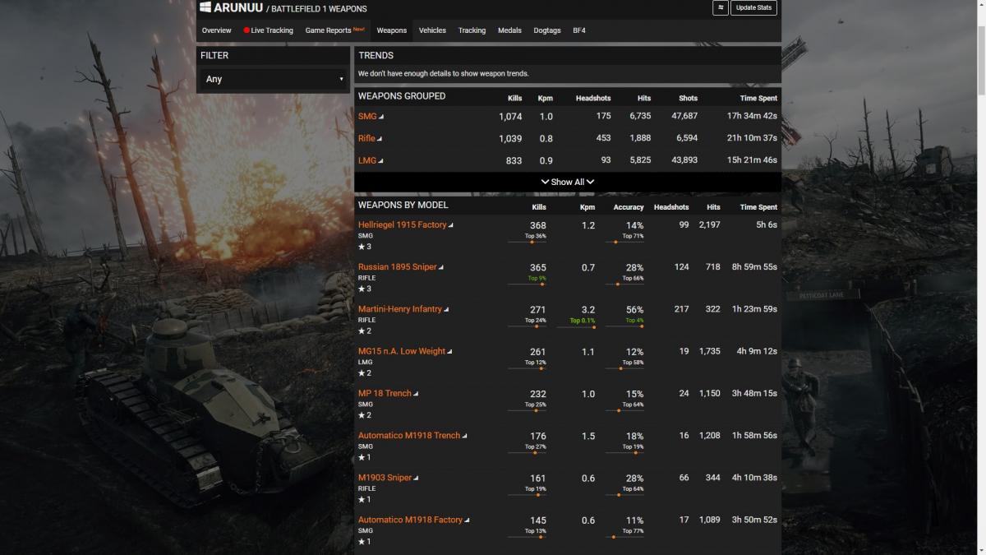Click the compare arrows icon button

click(721, 7)
